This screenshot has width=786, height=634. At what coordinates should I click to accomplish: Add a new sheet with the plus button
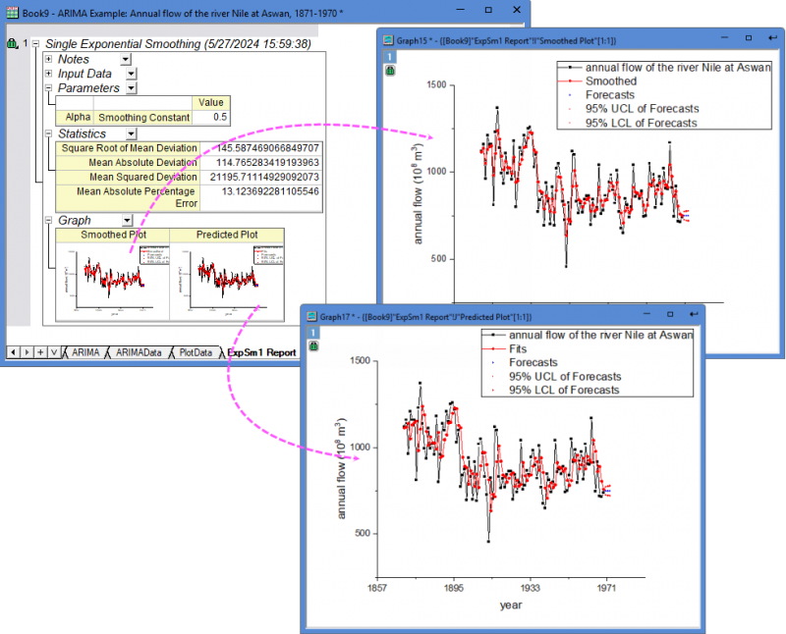[40, 352]
